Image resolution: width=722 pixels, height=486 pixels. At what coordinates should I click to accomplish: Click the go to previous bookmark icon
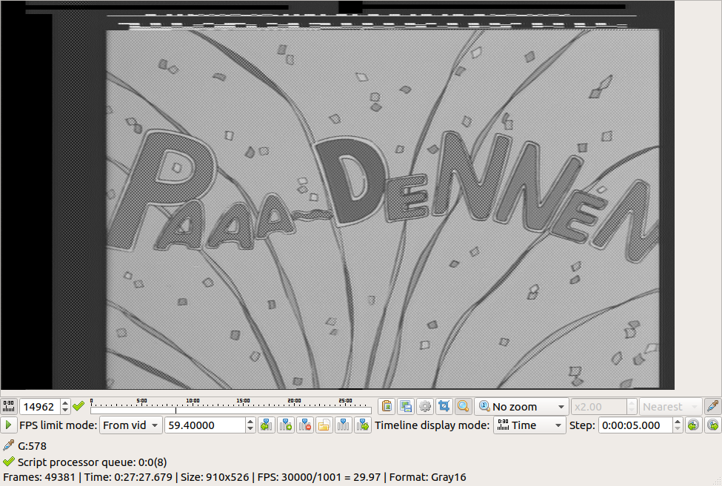click(267, 425)
